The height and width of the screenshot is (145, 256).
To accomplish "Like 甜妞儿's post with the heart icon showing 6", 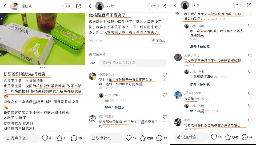I will [x=45, y=138].
